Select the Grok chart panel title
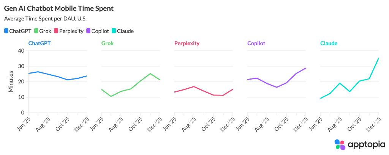The width and height of the screenshot is (389, 155). point(108,43)
